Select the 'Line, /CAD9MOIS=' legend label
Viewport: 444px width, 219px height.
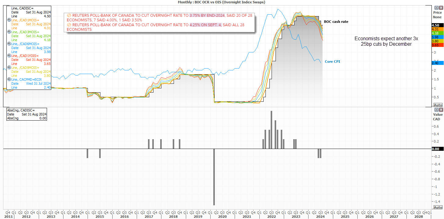point(25,67)
